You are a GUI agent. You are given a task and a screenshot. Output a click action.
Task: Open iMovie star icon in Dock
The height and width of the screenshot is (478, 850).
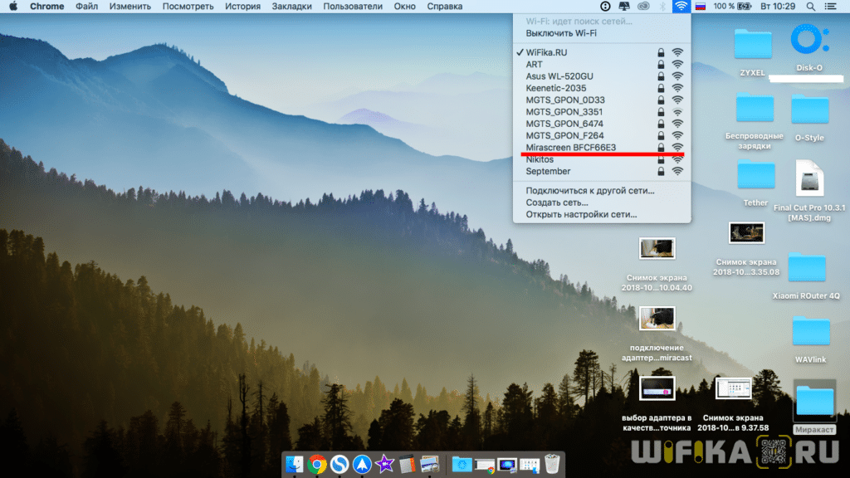tap(383, 464)
